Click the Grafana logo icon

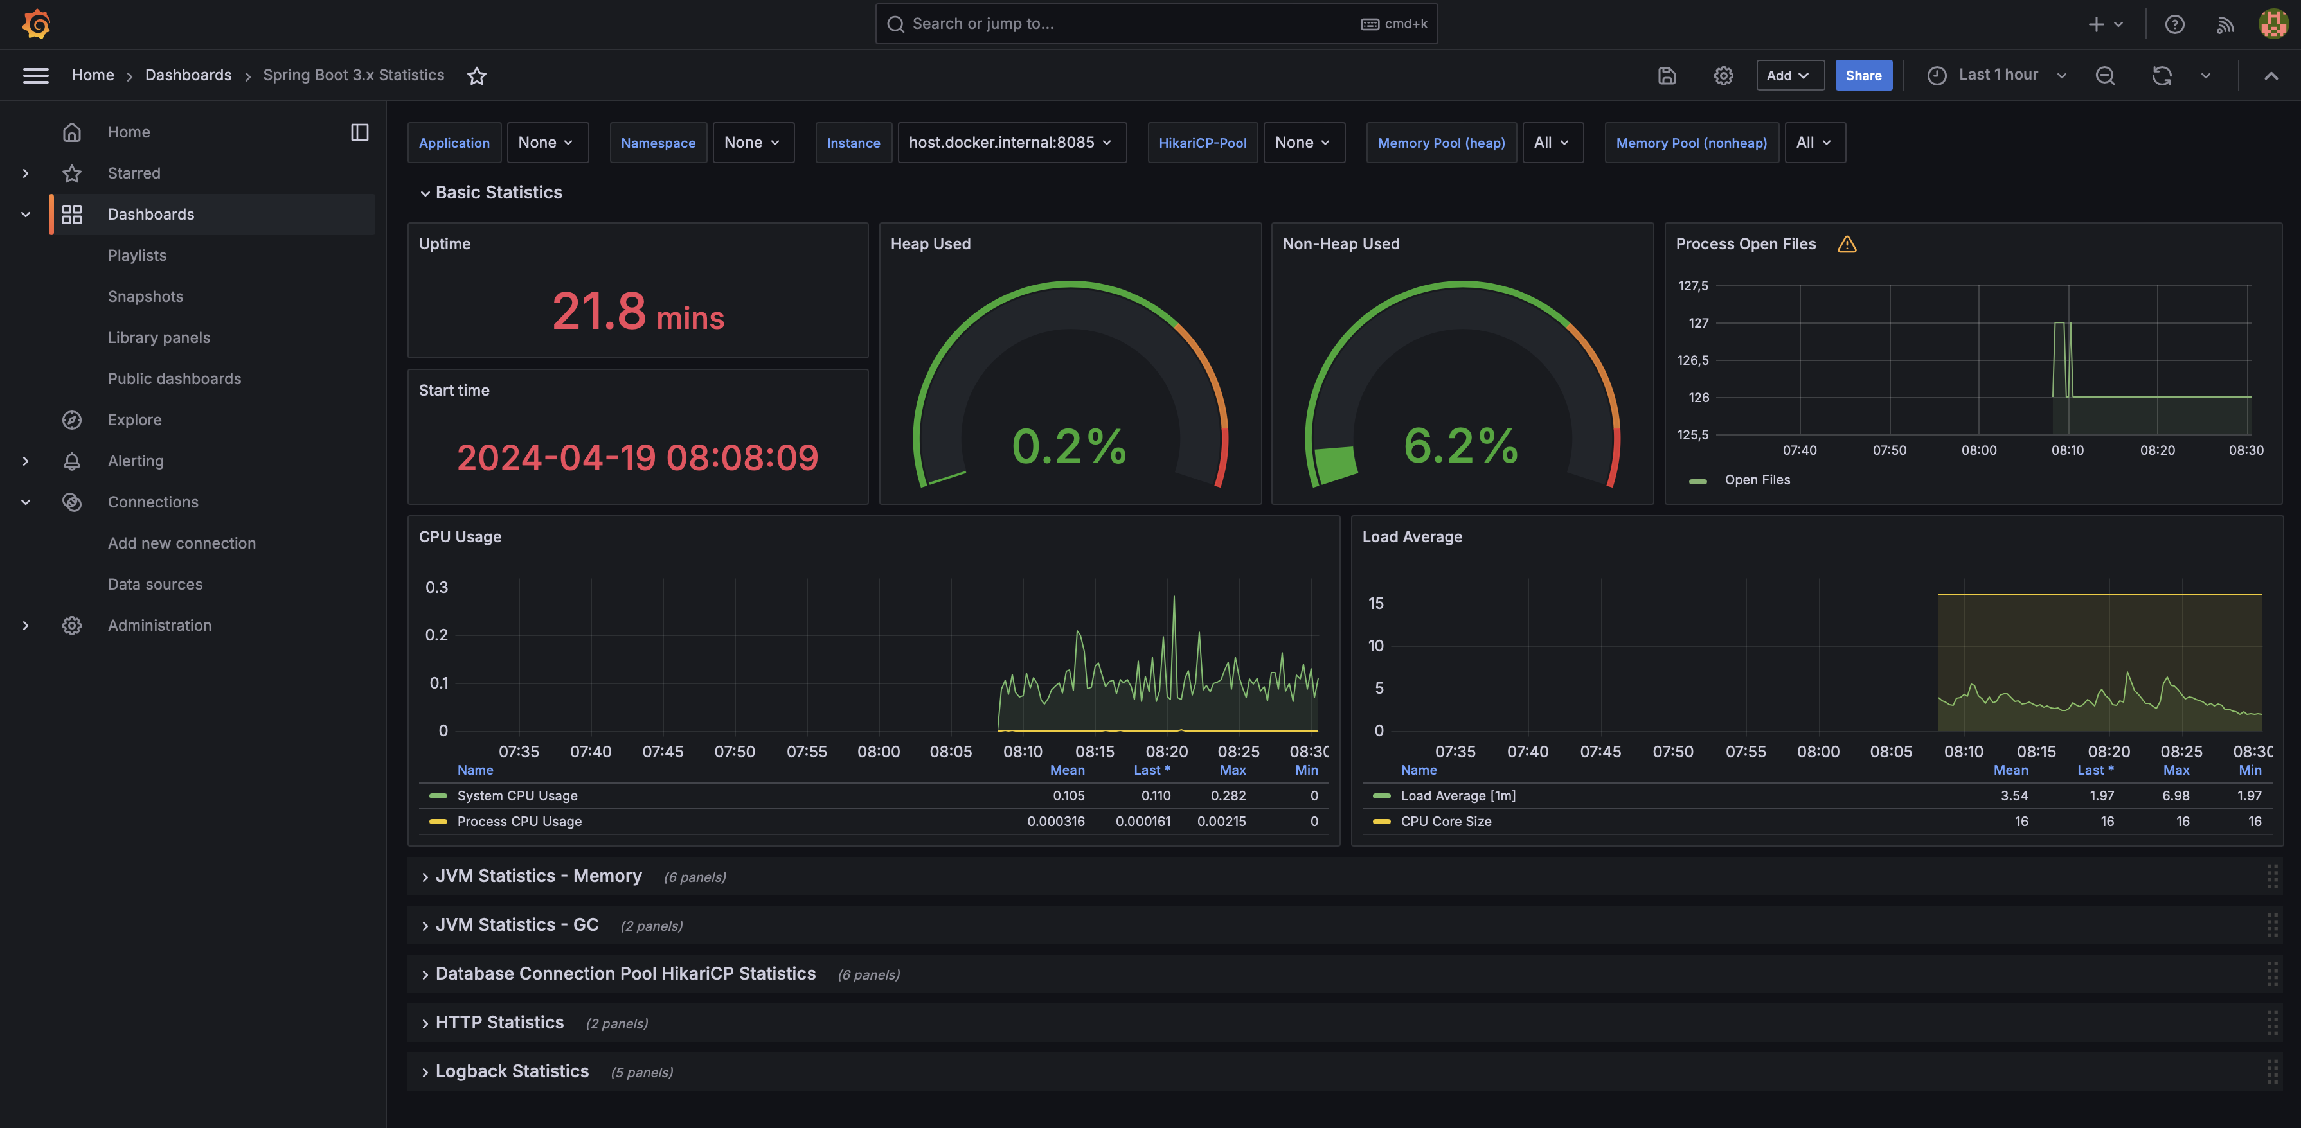(x=36, y=24)
